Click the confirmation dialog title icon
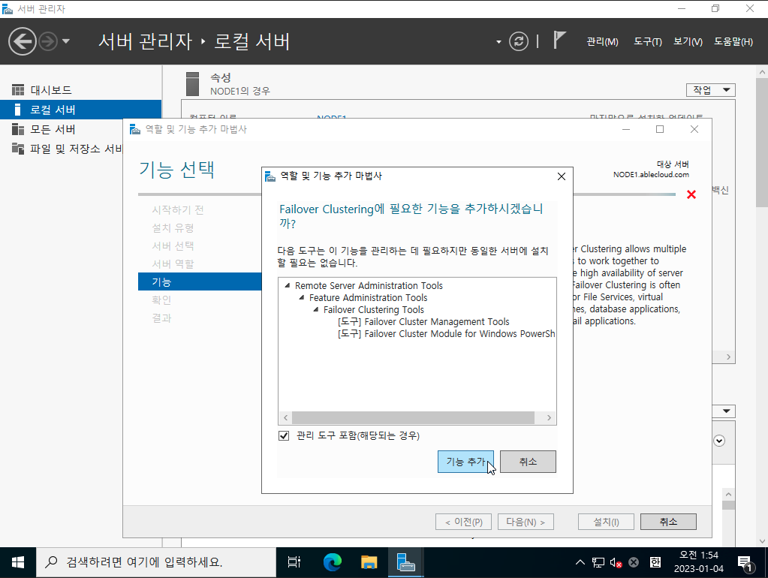Image resolution: width=768 pixels, height=578 pixels. 270,176
